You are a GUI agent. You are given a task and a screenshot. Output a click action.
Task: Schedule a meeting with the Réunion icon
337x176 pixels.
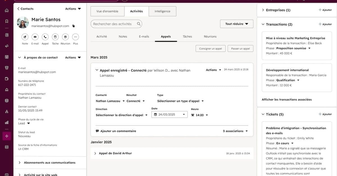pyautogui.click(x=65, y=37)
